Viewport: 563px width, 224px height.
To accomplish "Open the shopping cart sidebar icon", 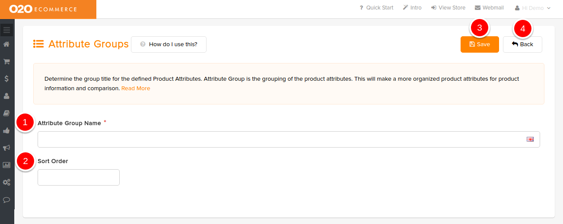I will click(6, 61).
